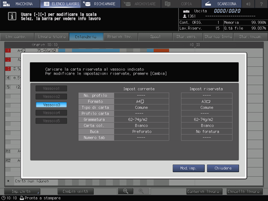Click the No. profilo row label
The image size is (268, 201).
click(96, 95)
